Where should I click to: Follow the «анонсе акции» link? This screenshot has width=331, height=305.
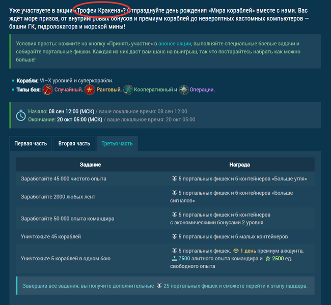pyautogui.click(x=176, y=44)
